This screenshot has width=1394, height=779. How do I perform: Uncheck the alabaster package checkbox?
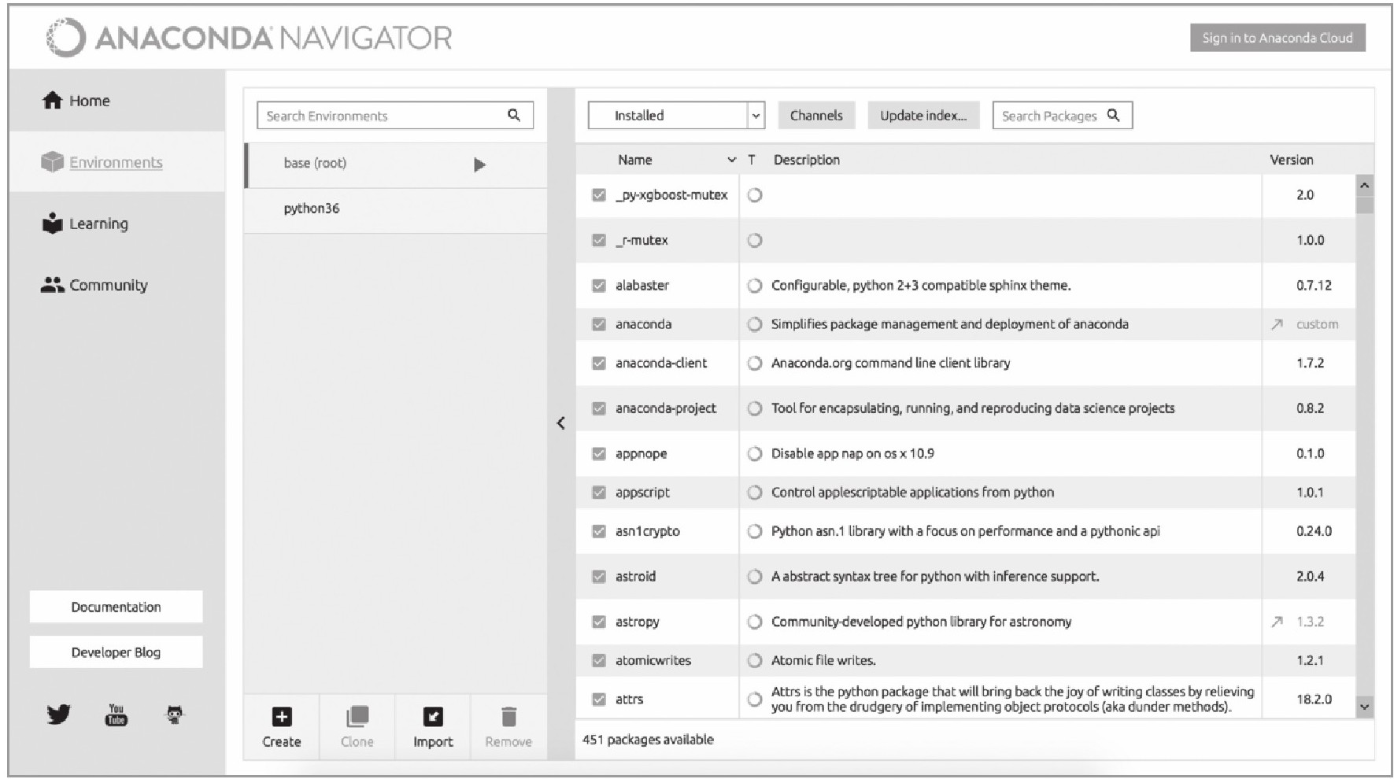pos(599,286)
